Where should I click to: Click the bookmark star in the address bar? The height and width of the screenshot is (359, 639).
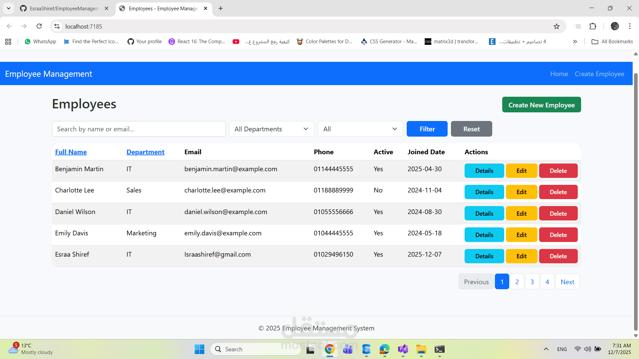557,26
